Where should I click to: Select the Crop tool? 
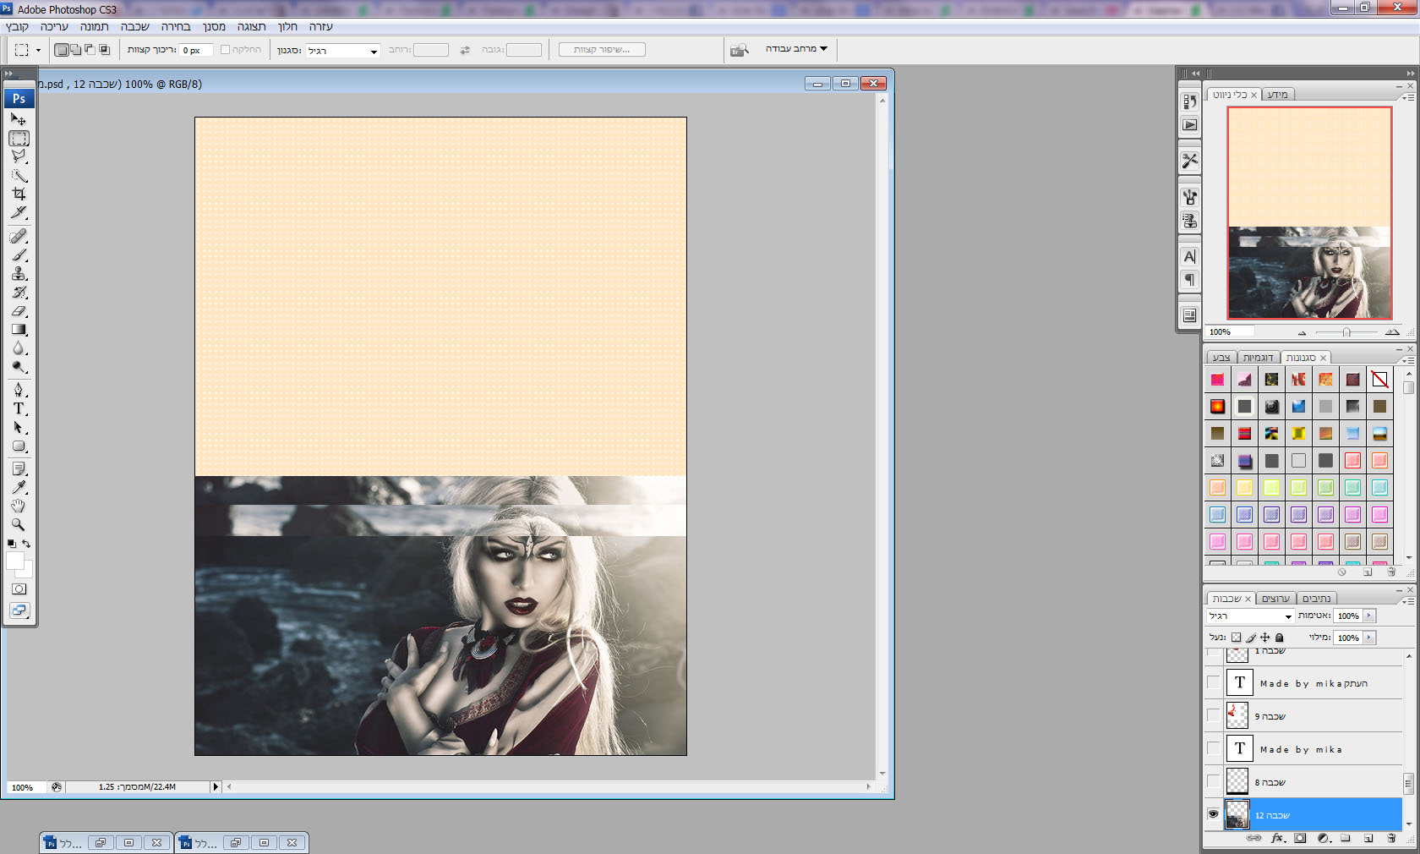19,194
